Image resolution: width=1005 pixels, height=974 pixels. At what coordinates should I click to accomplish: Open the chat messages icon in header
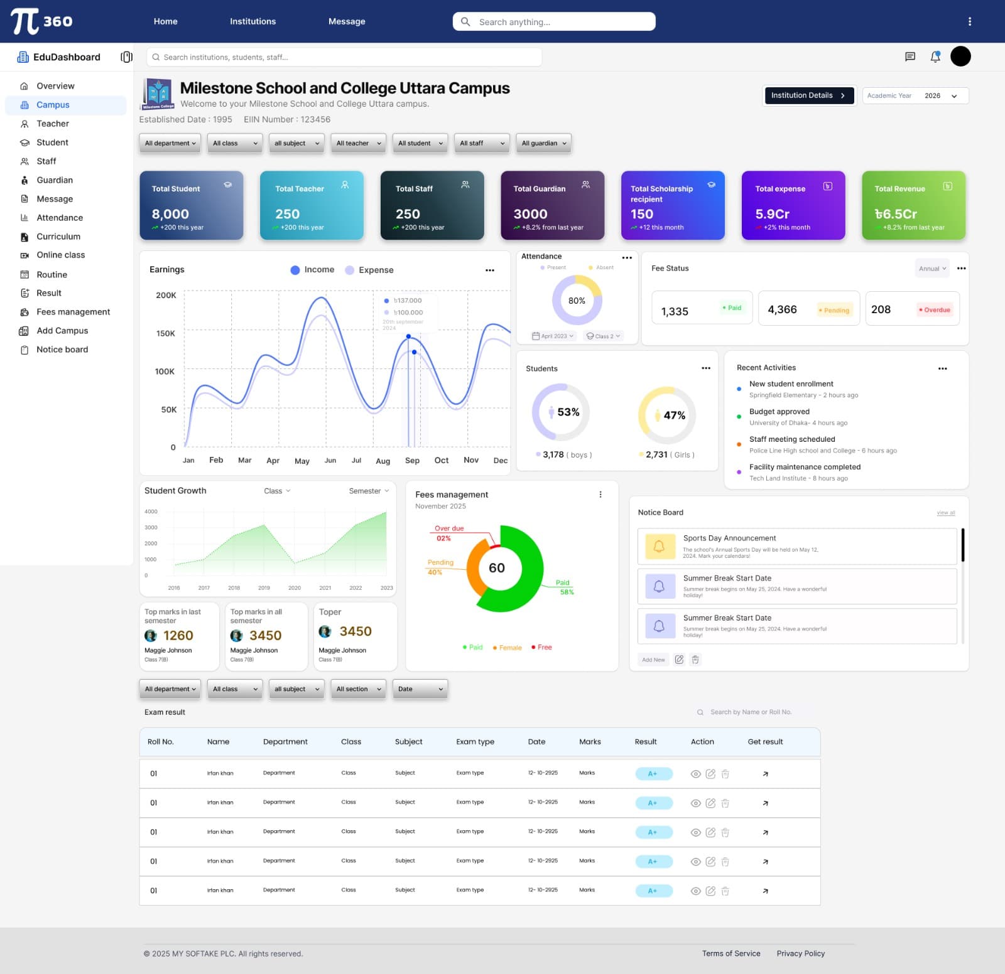910,56
